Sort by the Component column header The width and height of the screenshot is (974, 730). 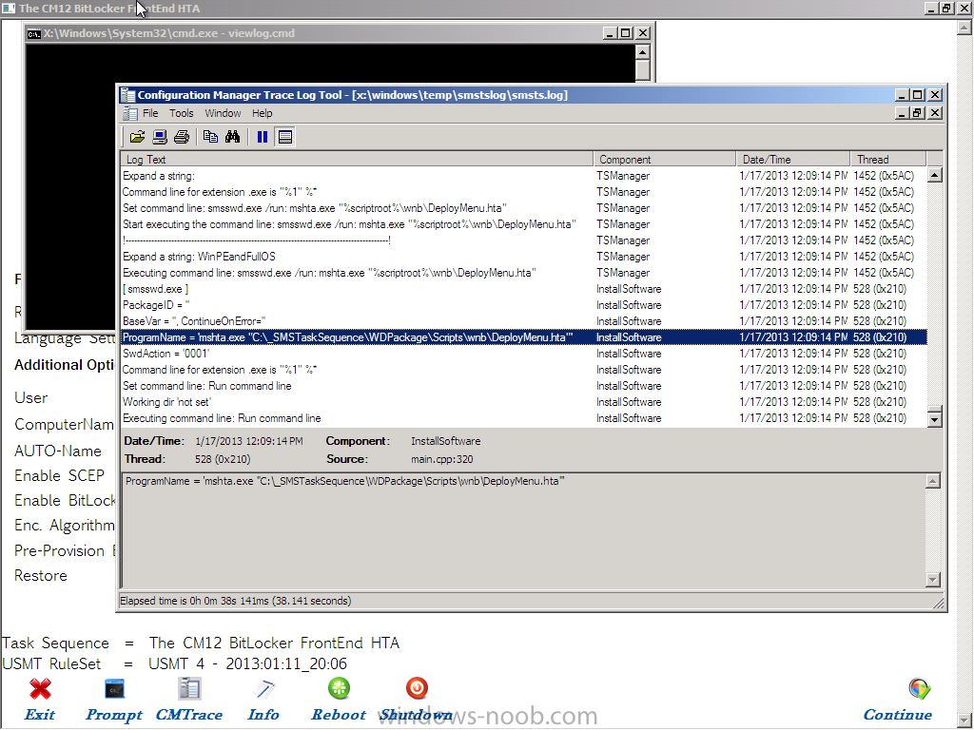664,160
